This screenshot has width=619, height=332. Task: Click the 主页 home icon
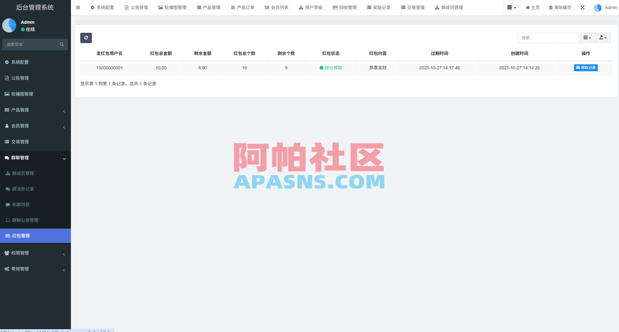coord(532,7)
